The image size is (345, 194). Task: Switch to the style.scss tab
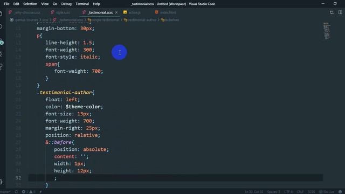tap(60, 12)
